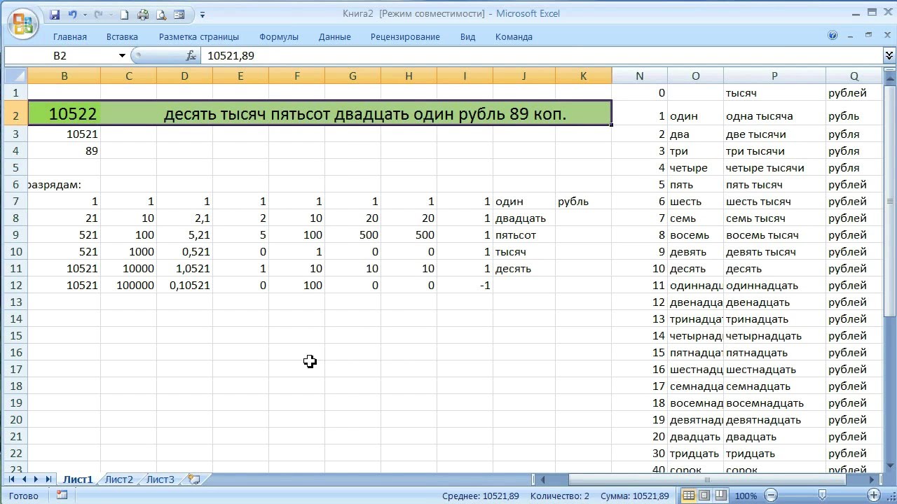Click cell I12 containing -1
Image resolution: width=897 pixels, height=504 pixels.
[465, 285]
